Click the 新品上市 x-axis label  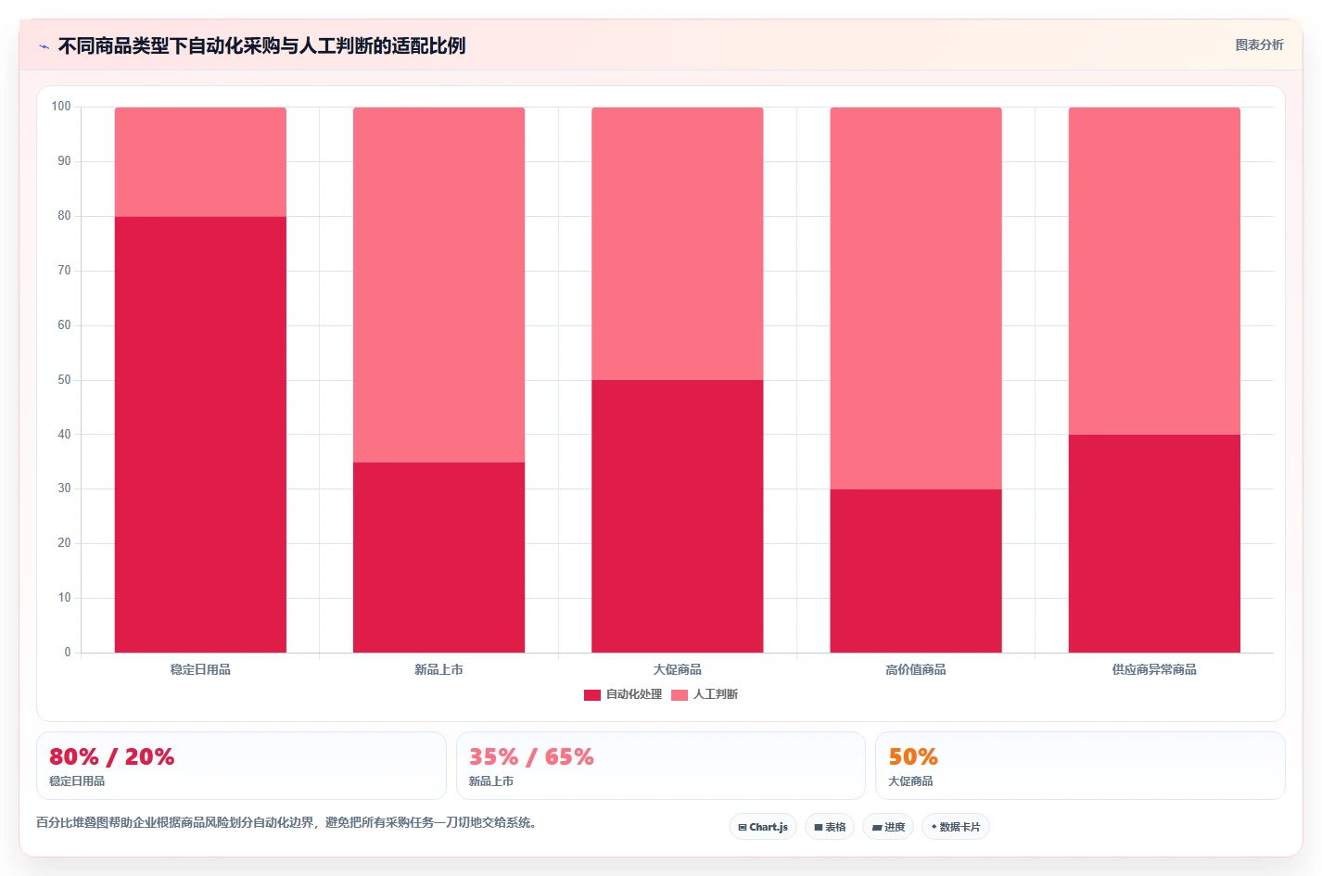point(439,669)
